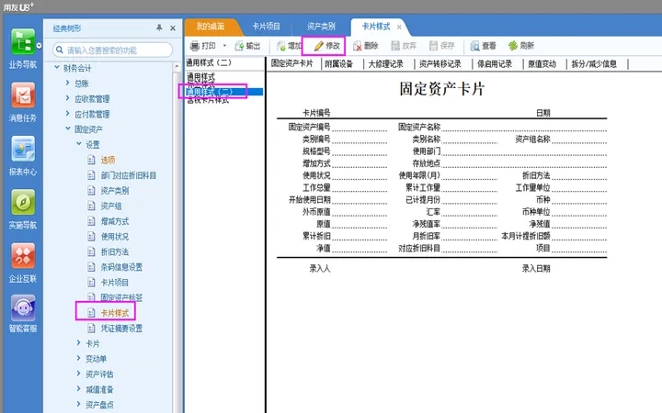Click the 删除 delete toolbar button

tap(365, 45)
